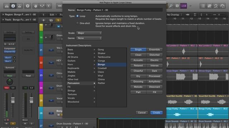Toggle the Acoustic descriptor button
Screen dimensions: 229x128
138,60
